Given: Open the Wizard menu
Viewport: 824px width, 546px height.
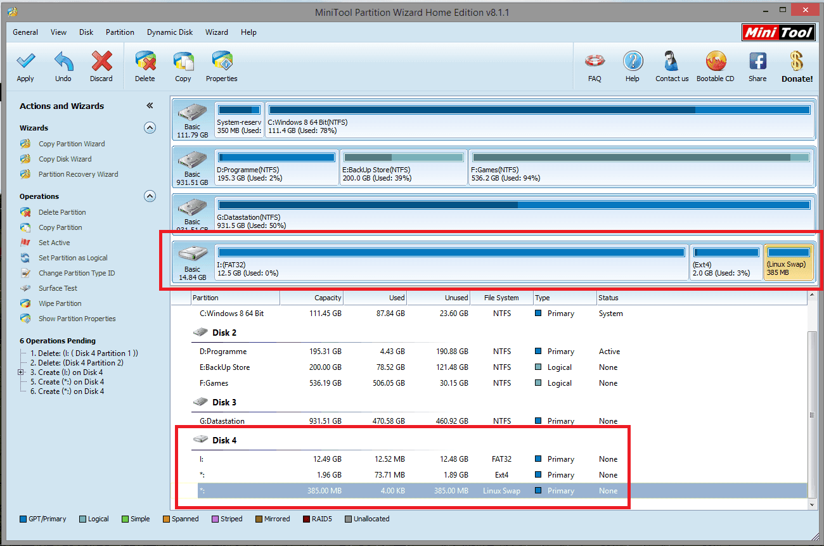Looking at the screenshot, I should coord(216,32).
